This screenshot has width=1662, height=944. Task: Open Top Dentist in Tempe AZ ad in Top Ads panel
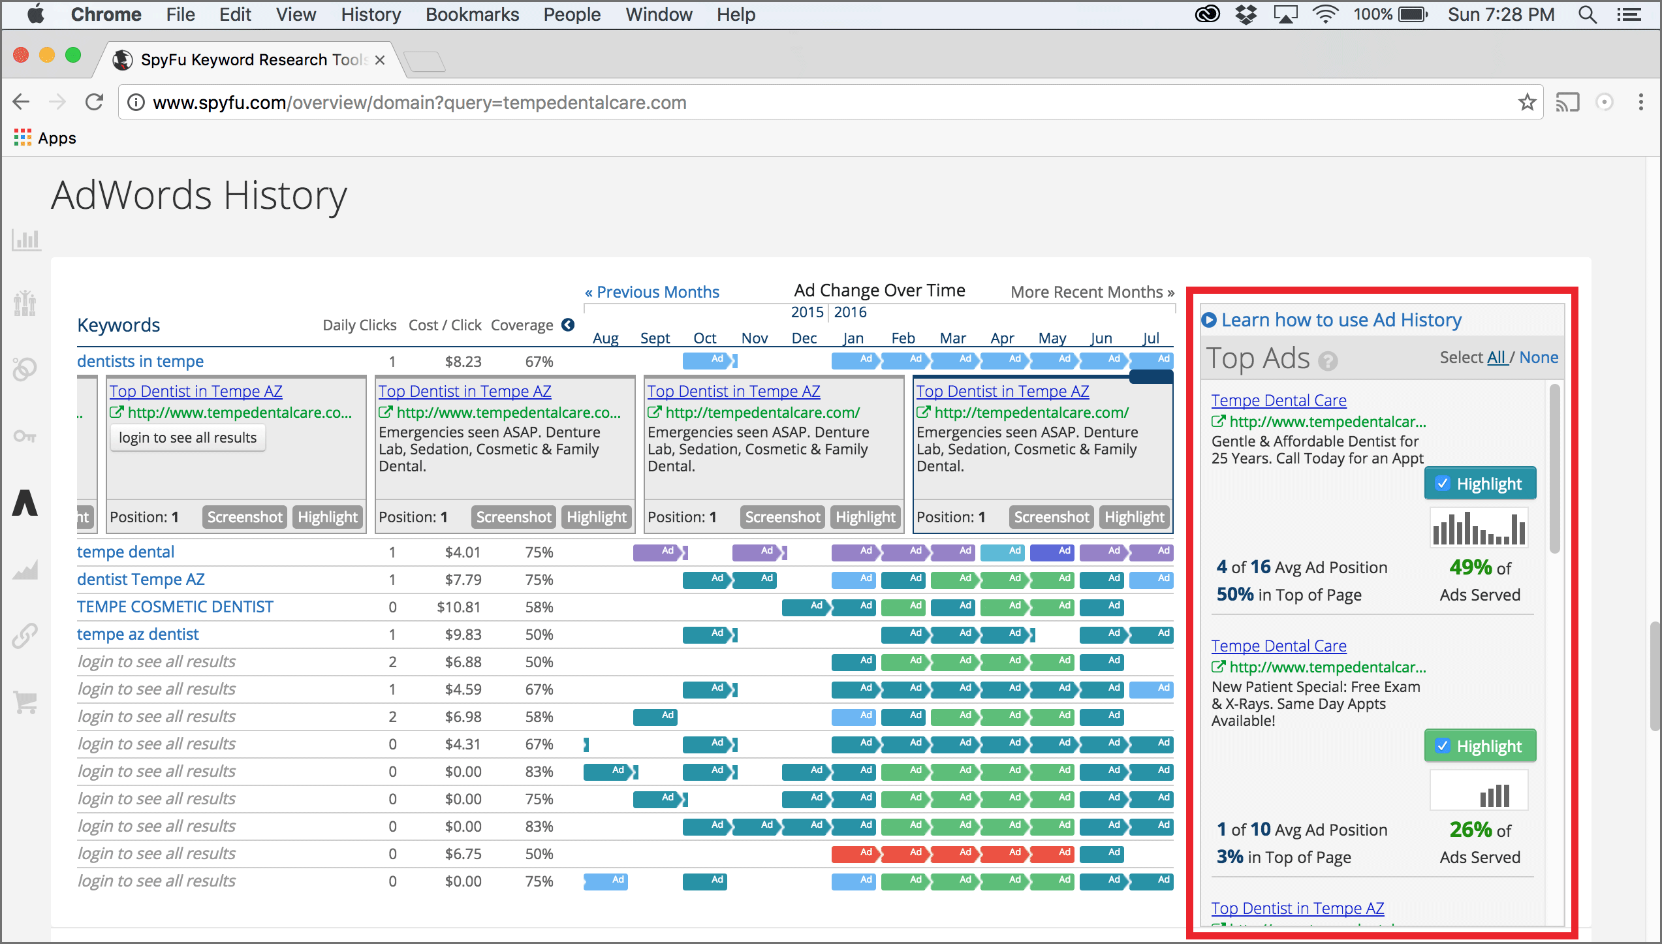tap(1298, 908)
